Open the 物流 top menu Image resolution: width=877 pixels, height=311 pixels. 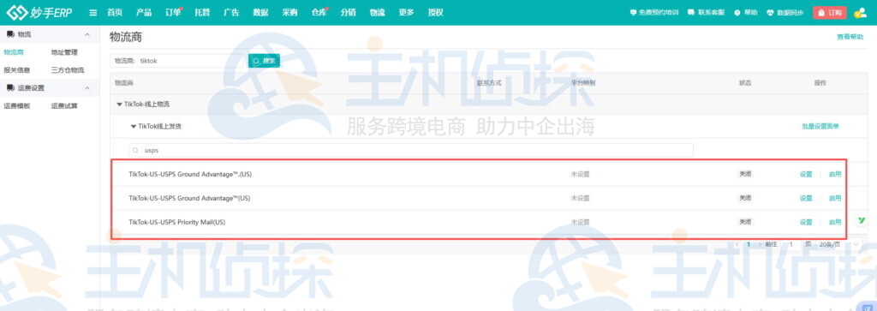377,12
